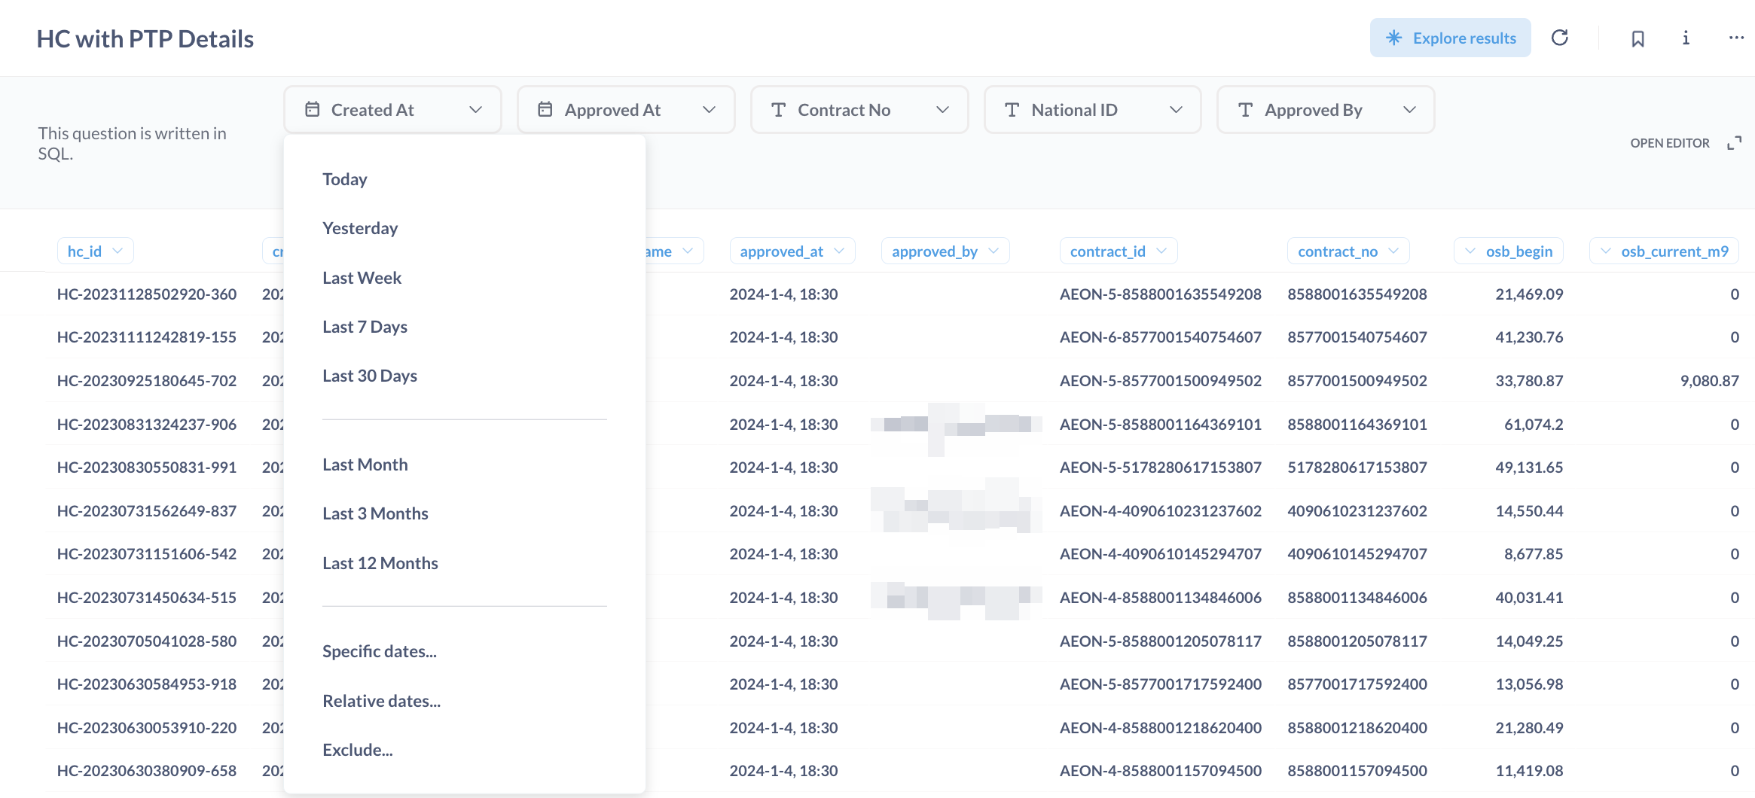This screenshot has width=1755, height=798.
Task: Click the text icon in Approved By filter
Action: (x=1246, y=110)
